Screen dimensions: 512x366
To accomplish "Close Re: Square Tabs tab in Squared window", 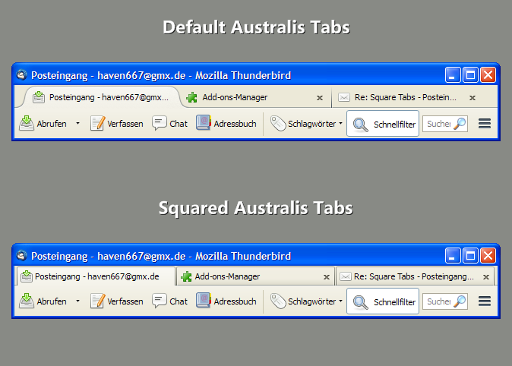I will (x=486, y=277).
